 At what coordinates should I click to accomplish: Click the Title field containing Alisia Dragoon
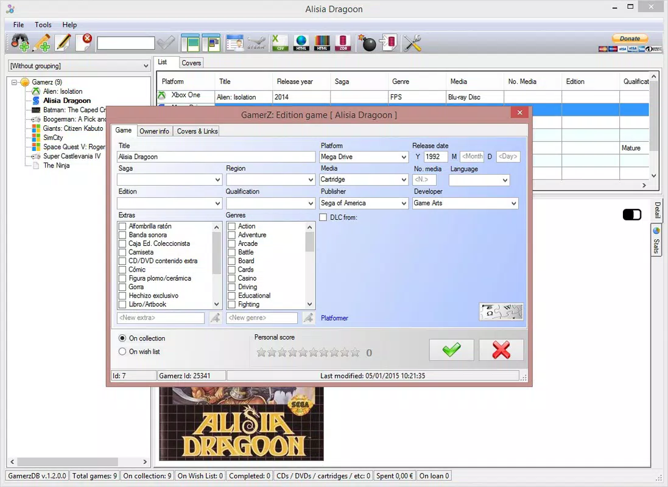tap(216, 157)
